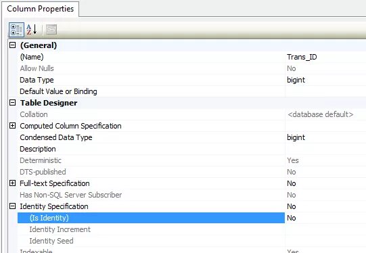Screen dimensions: 366x253
Task: Collapse the (General) section
Action: [13, 45]
